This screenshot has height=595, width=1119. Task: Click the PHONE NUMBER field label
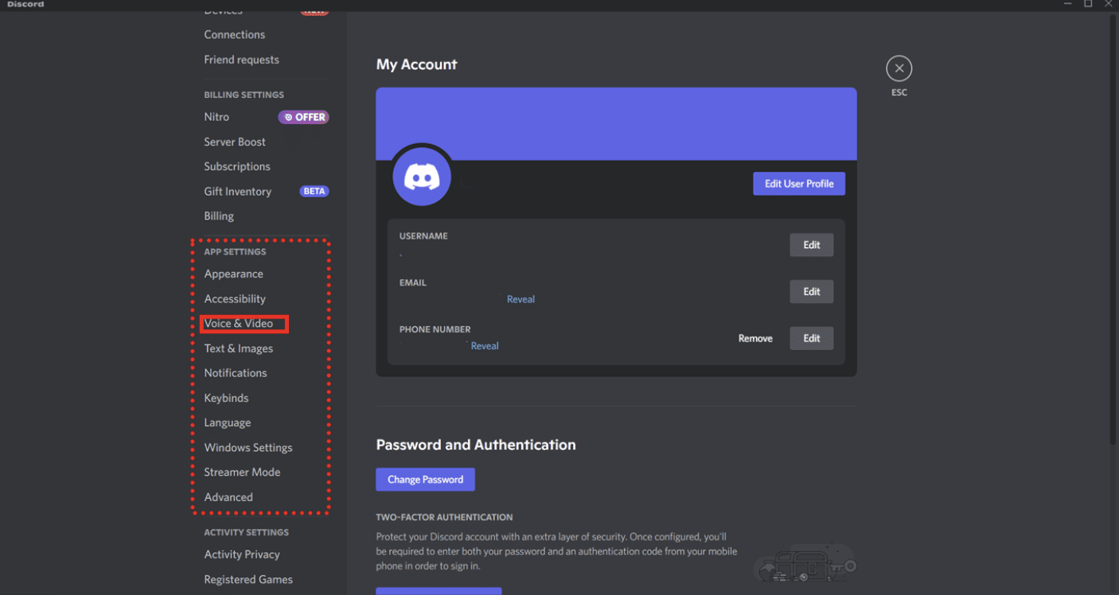[435, 329]
